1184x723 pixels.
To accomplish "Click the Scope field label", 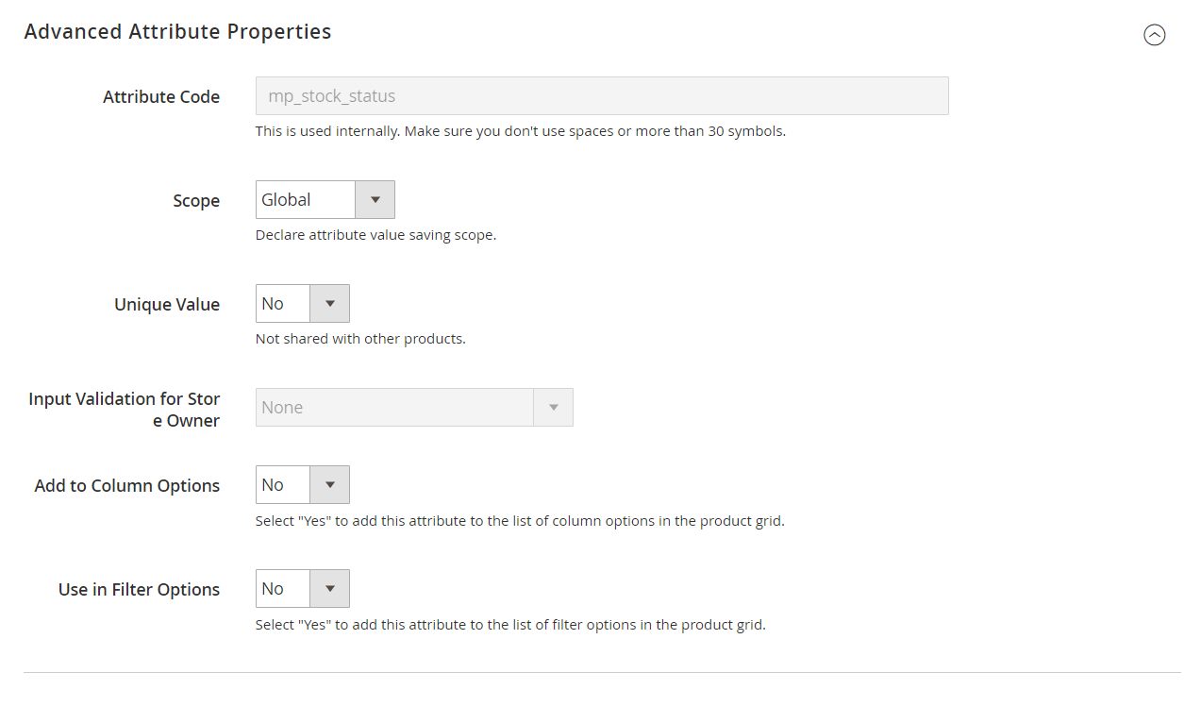I will 196,201.
